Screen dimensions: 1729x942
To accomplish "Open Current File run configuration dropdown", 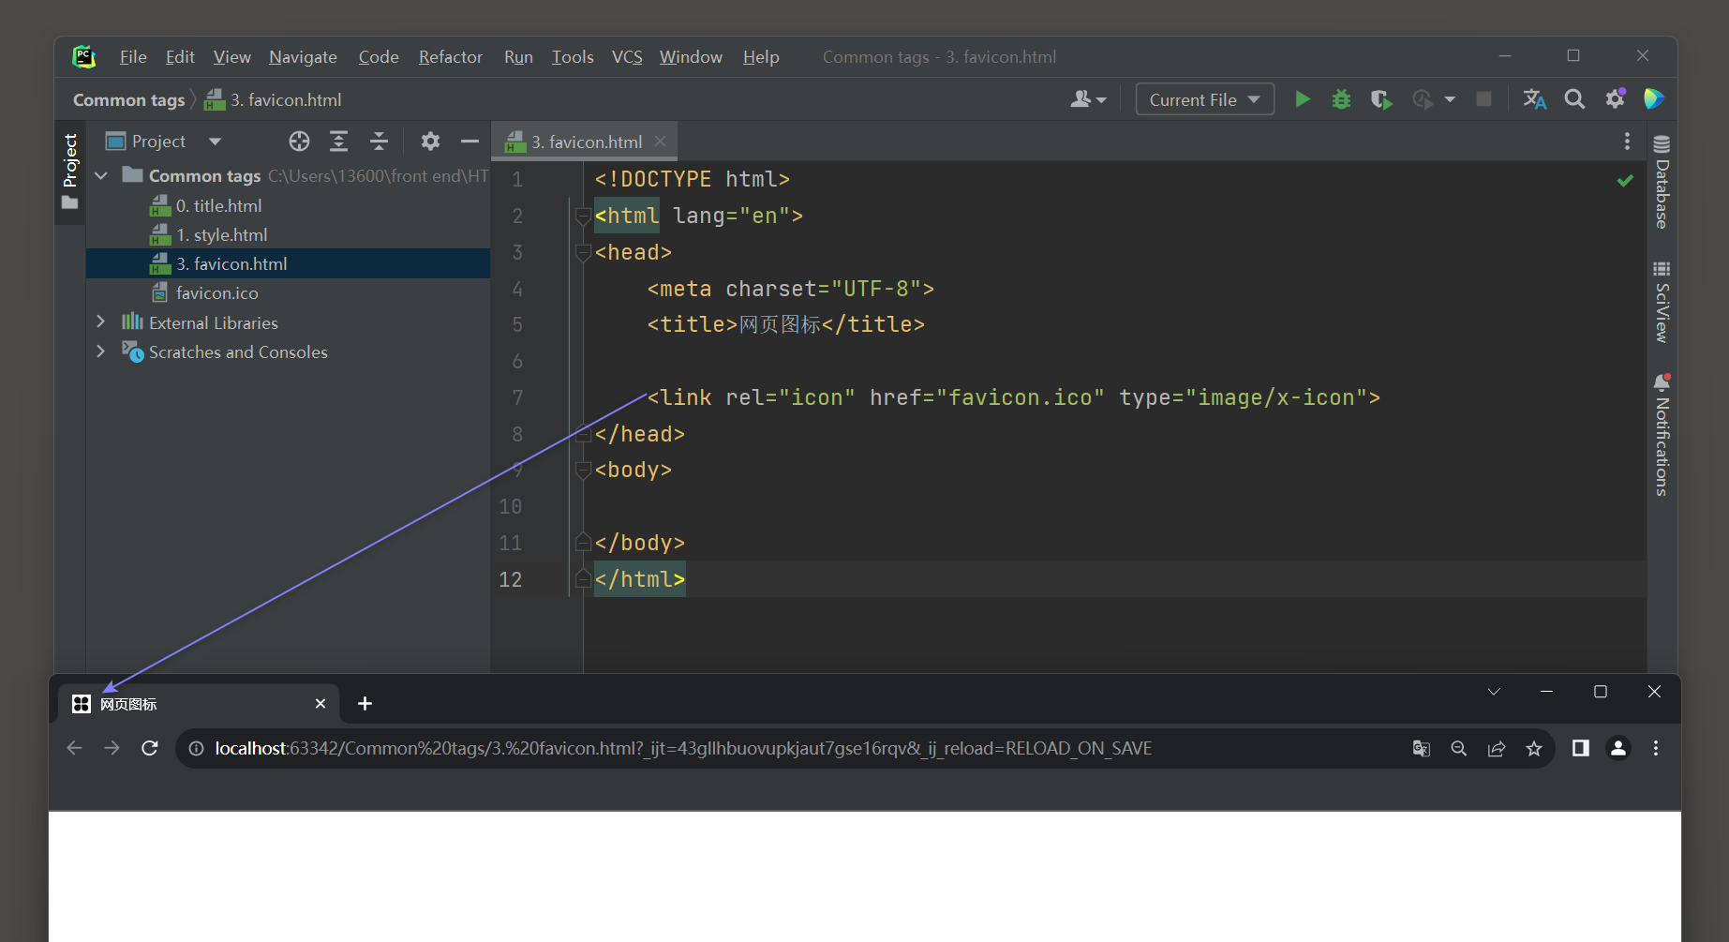I will tap(1204, 99).
